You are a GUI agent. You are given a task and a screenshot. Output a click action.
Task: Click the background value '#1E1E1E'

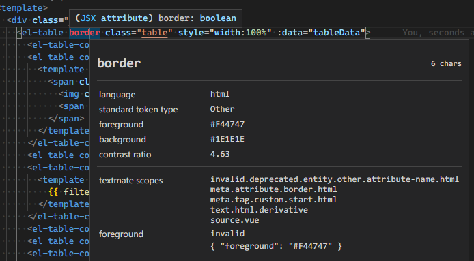coord(227,140)
